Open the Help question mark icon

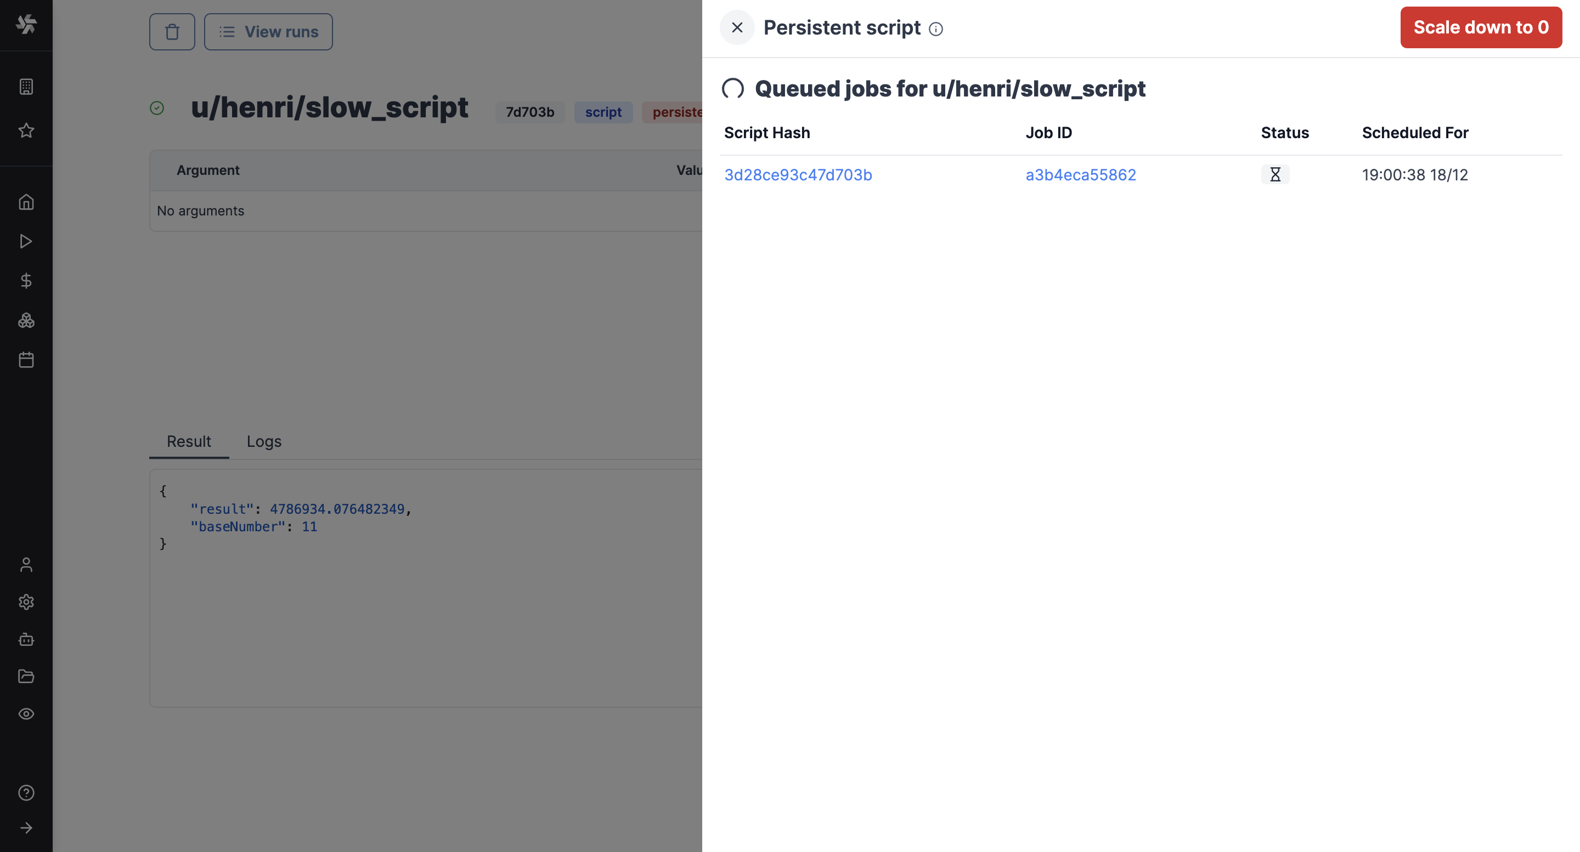26,793
